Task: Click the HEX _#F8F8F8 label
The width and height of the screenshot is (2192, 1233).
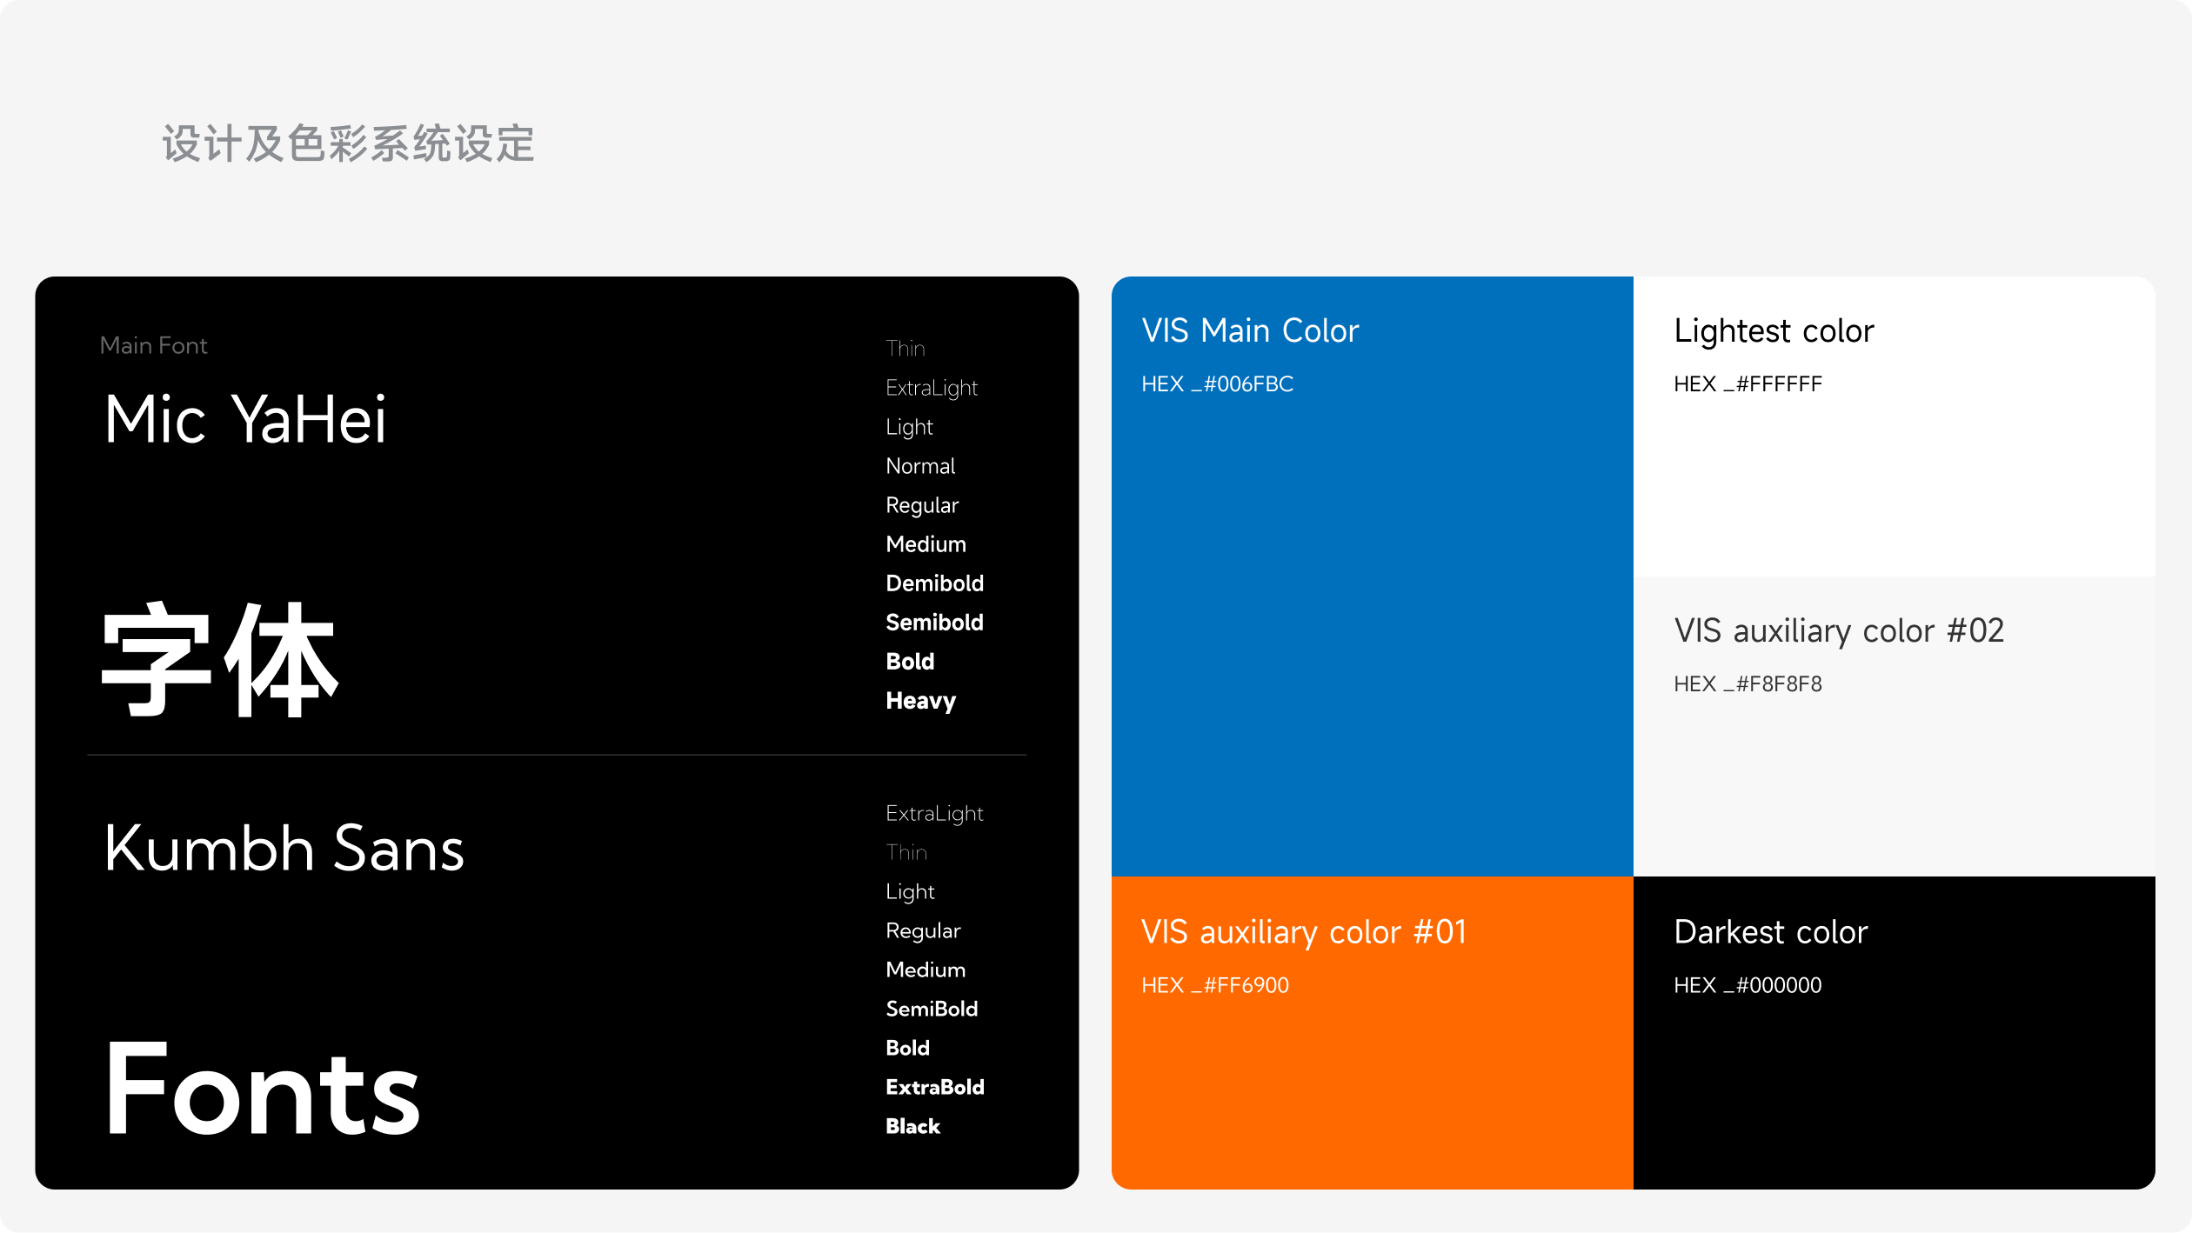Action: click(x=1747, y=684)
